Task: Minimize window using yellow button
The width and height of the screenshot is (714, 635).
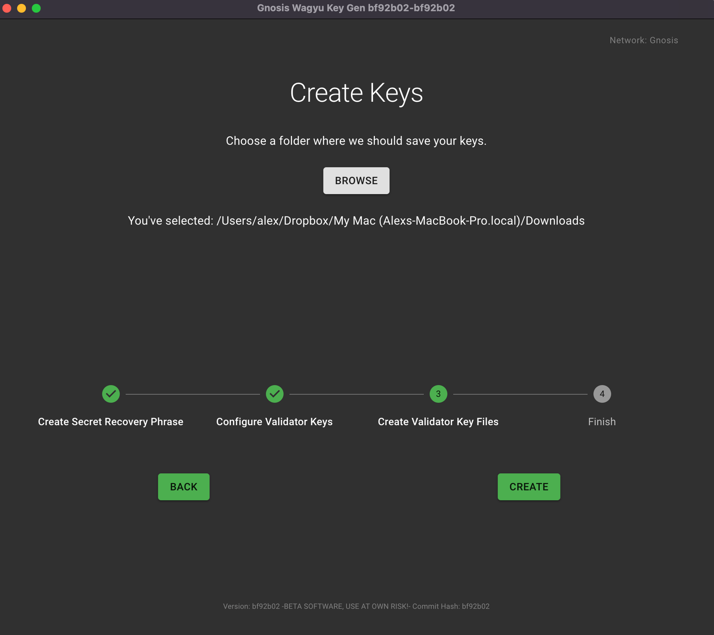Action: coord(21,8)
